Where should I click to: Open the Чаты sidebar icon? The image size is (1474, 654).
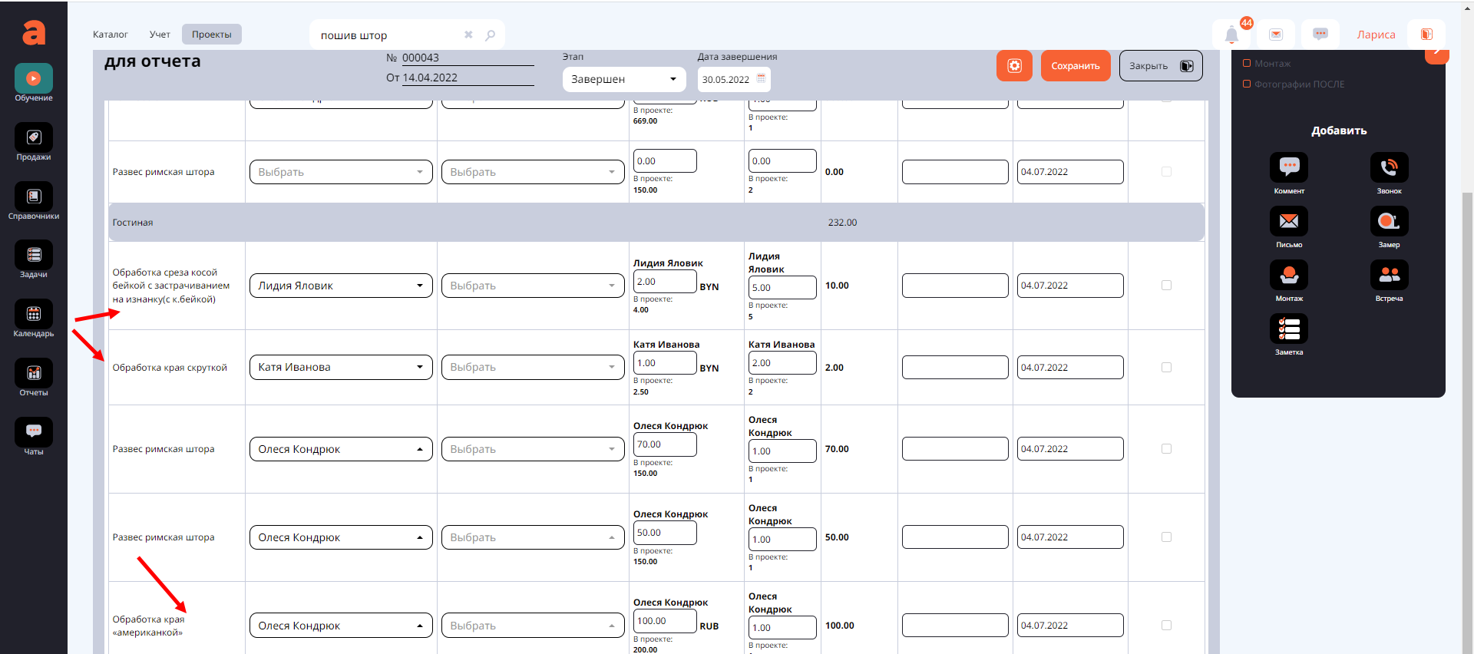[34, 433]
